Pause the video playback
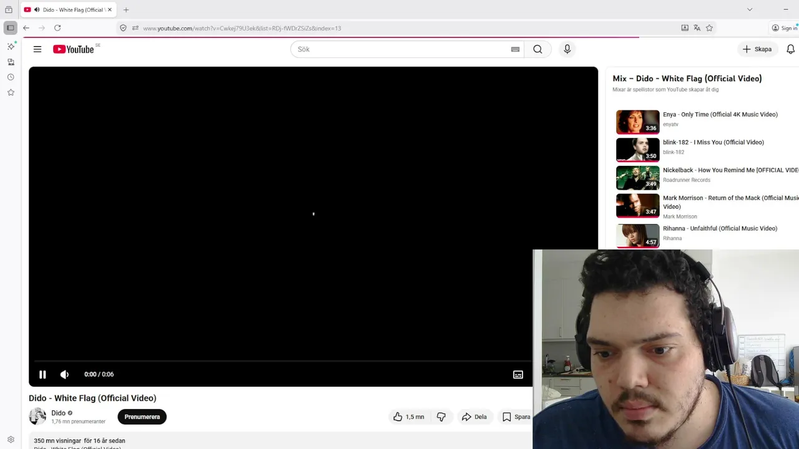 tap(42, 374)
